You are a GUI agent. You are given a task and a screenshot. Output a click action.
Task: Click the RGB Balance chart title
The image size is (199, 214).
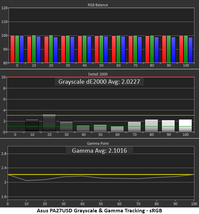tap(98, 5)
